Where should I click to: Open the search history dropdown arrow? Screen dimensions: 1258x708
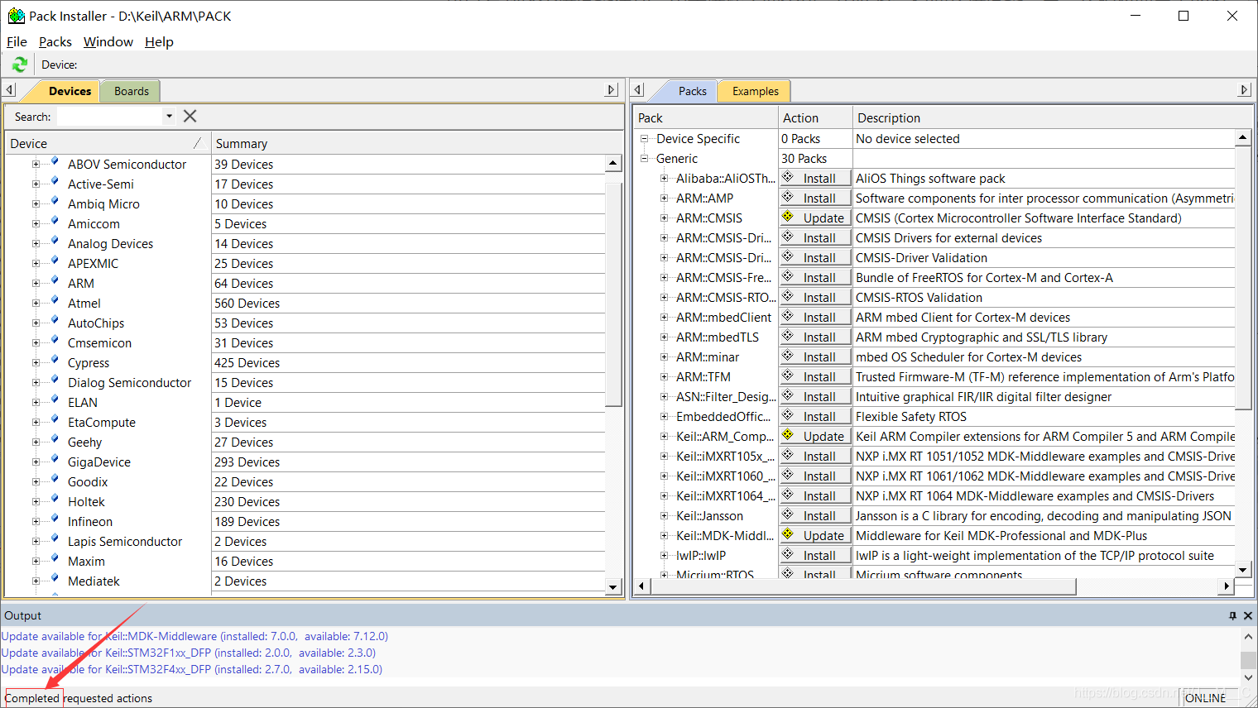point(169,117)
